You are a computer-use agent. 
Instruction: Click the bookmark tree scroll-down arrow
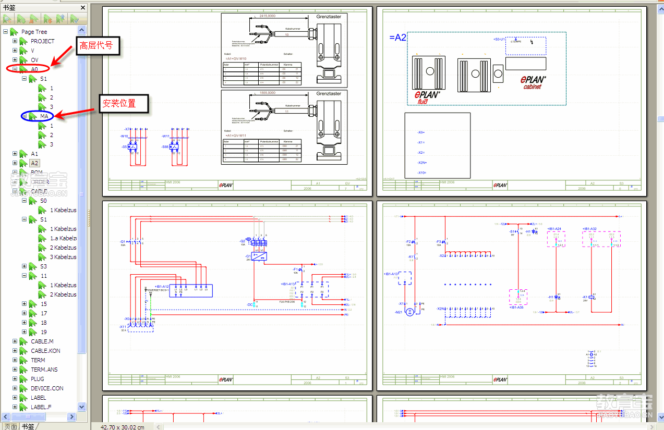[x=82, y=407]
